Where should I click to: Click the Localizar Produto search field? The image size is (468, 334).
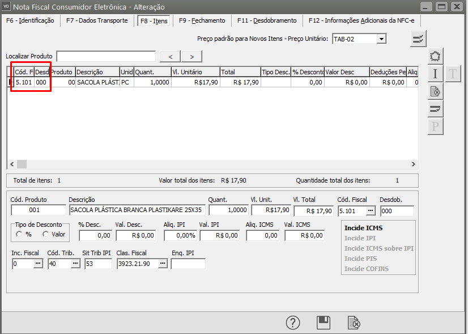click(x=106, y=56)
